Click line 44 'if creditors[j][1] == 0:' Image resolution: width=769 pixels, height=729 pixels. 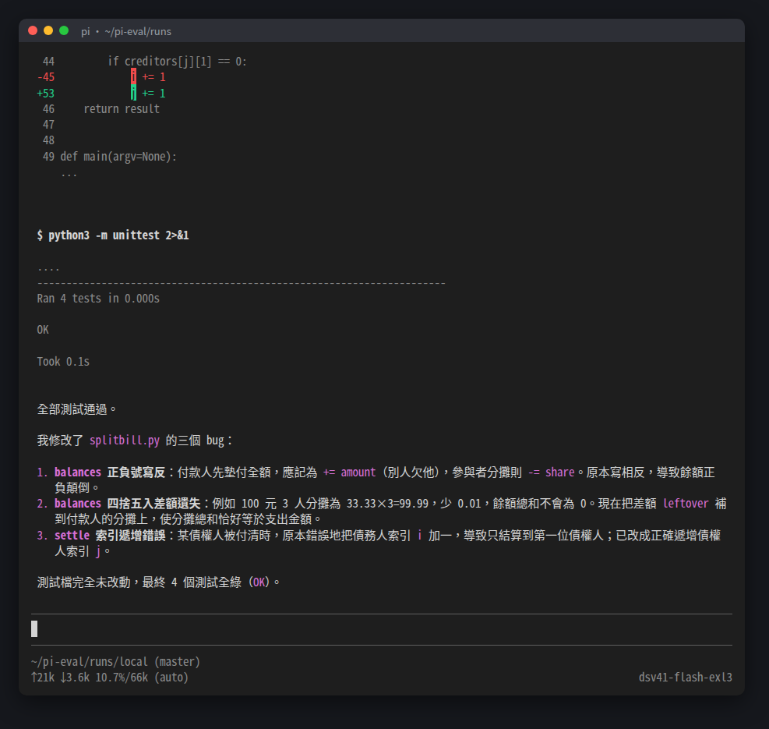tap(177, 62)
